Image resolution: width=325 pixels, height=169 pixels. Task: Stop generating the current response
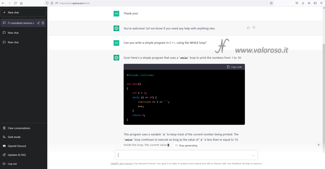pos(186,146)
